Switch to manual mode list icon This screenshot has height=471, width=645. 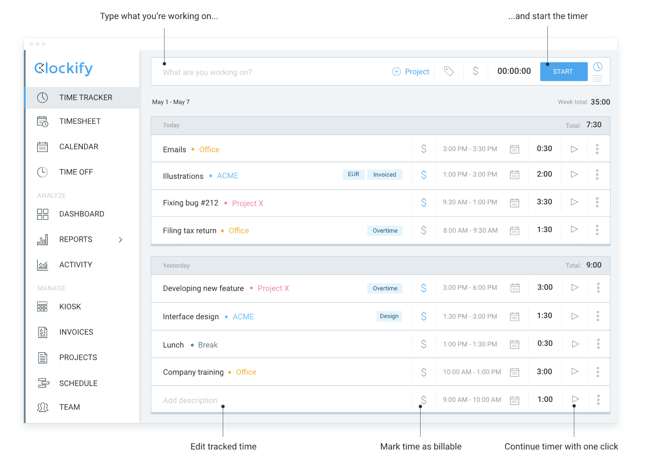click(x=597, y=78)
